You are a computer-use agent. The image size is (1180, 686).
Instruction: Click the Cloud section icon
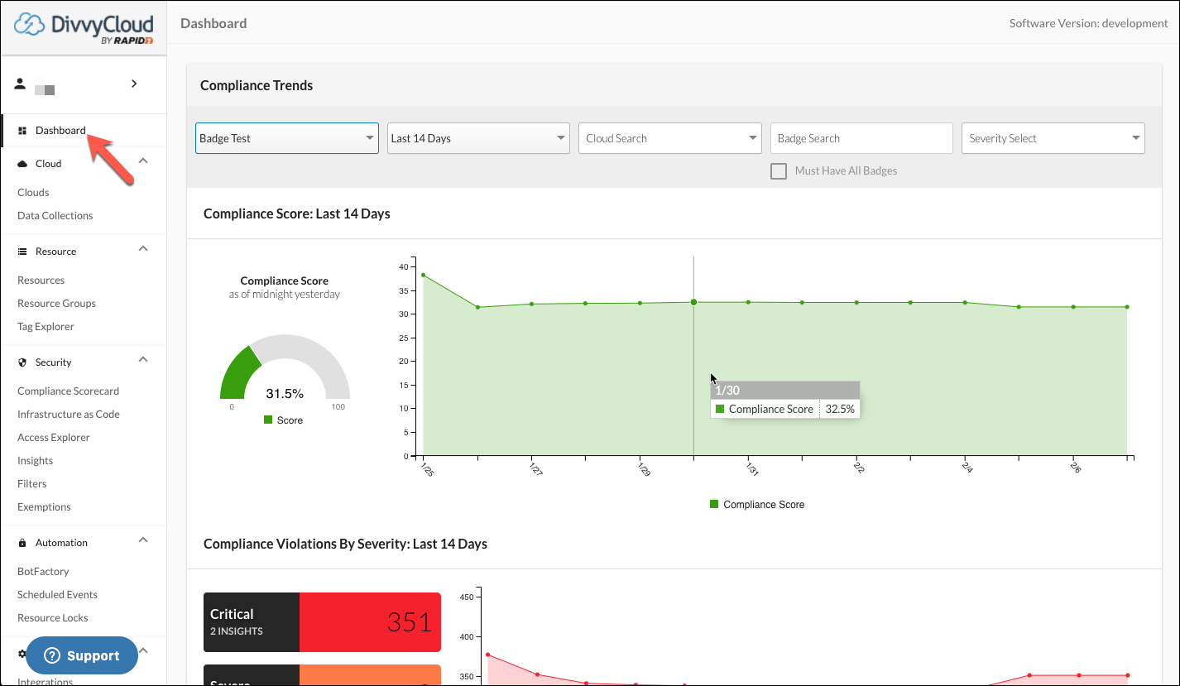tap(22, 164)
